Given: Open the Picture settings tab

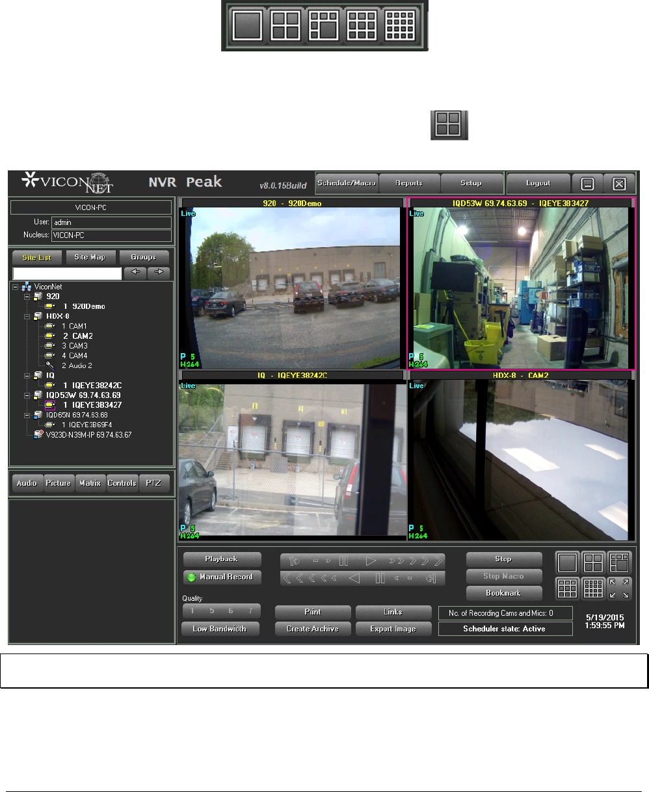Looking at the screenshot, I should [59, 483].
